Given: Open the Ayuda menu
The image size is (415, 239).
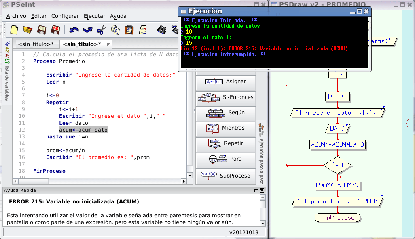Looking at the screenshot, I should (x=118, y=16).
